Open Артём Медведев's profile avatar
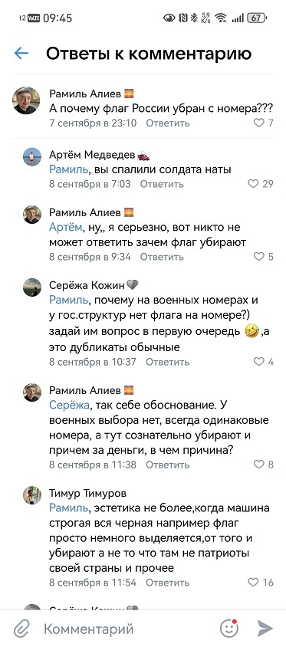The image size is (286, 647). pyautogui.click(x=32, y=157)
